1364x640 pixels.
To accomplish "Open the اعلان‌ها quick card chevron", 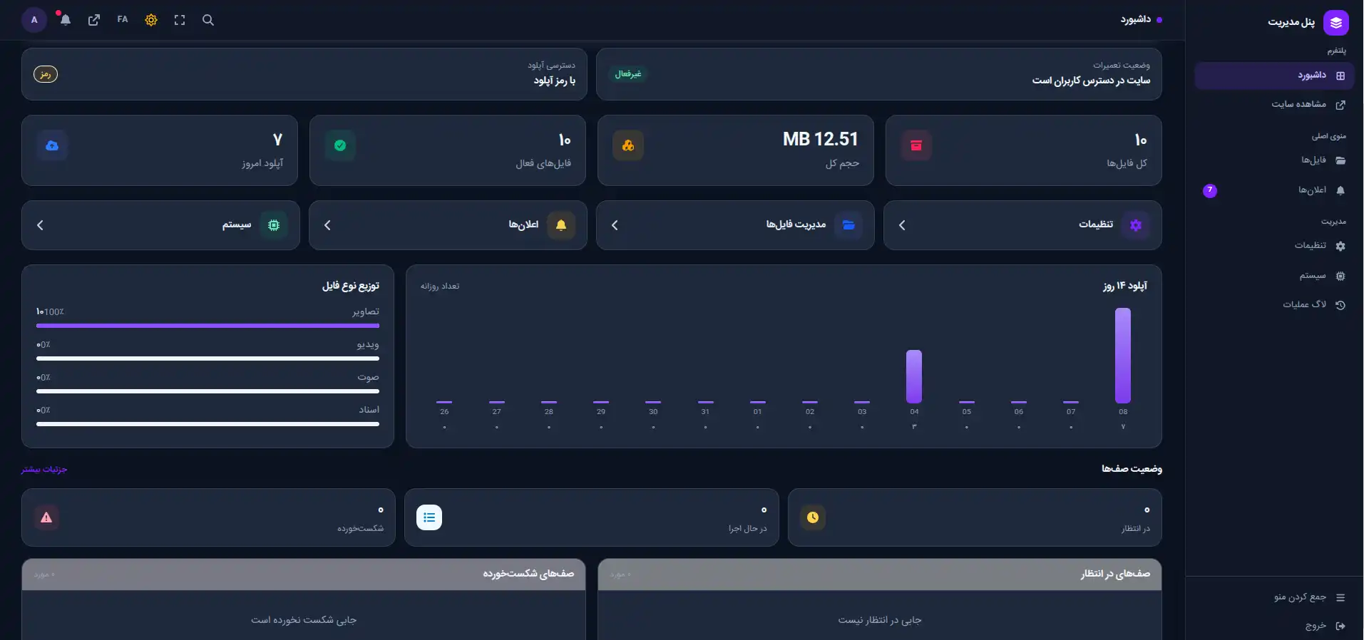I will point(327,225).
